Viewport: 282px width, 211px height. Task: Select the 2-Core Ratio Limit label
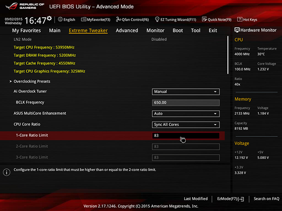point(32,146)
